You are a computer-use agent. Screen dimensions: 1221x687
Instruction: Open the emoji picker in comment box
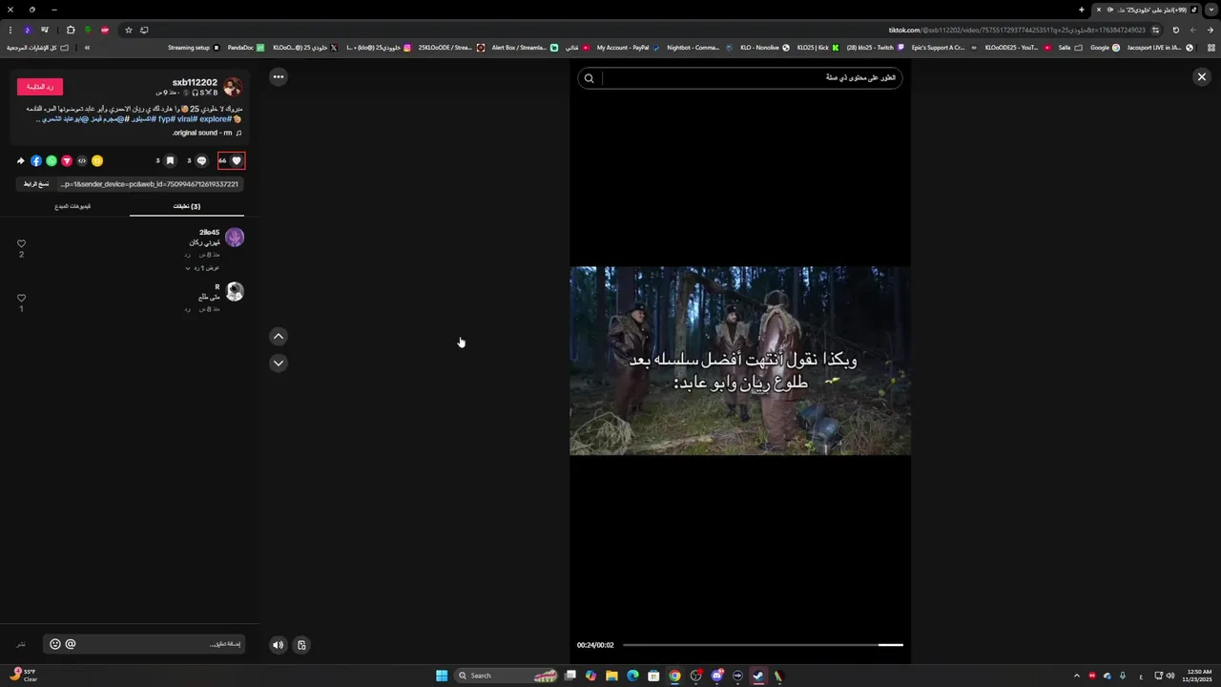coord(55,644)
